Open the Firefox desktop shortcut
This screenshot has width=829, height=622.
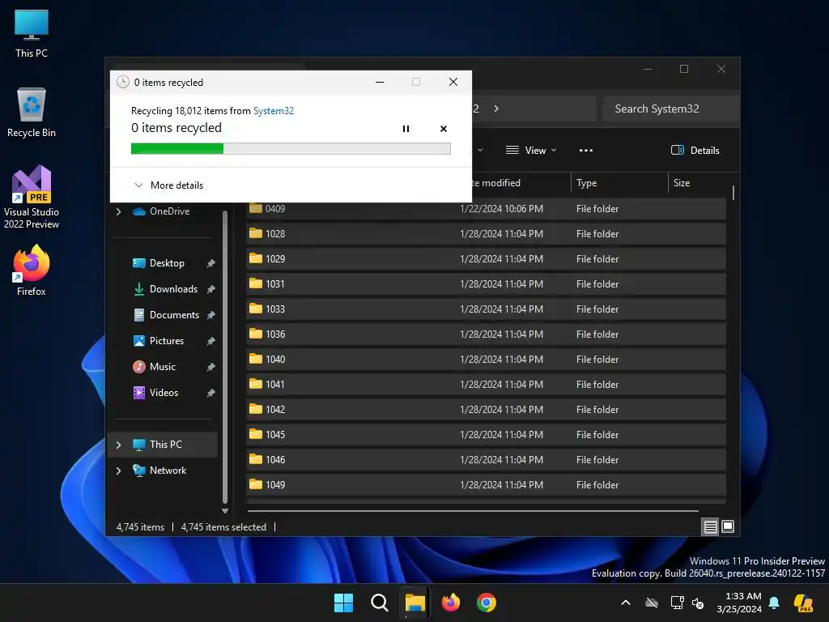coord(32,271)
